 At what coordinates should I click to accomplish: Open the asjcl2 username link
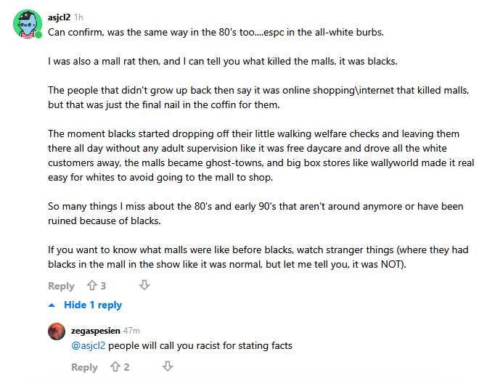(x=59, y=17)
